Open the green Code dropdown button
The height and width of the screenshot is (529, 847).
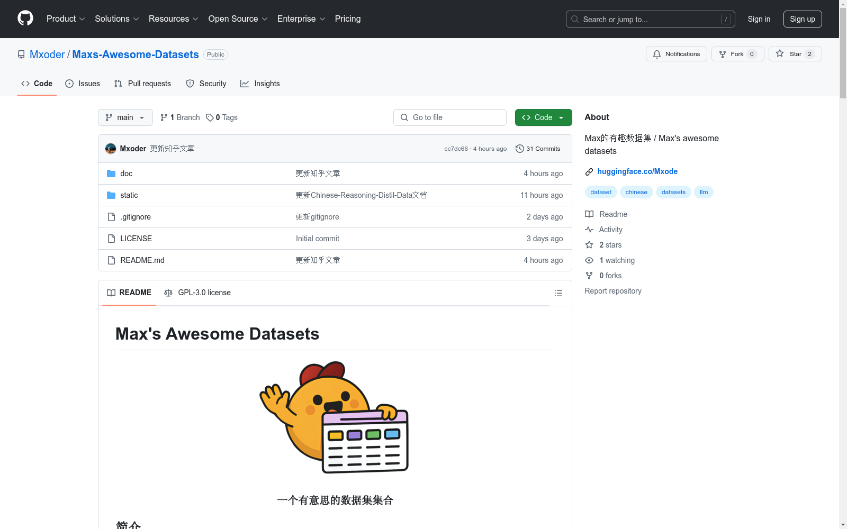tap(543, 117)
